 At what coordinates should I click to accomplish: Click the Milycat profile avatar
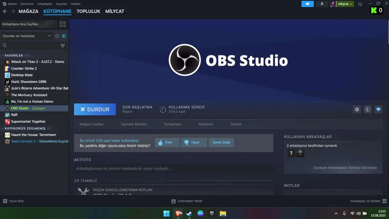tap(333, 4)
